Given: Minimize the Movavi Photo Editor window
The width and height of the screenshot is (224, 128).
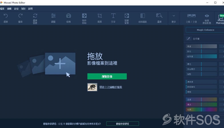Looking at the screenshot, I should (207, 3).
